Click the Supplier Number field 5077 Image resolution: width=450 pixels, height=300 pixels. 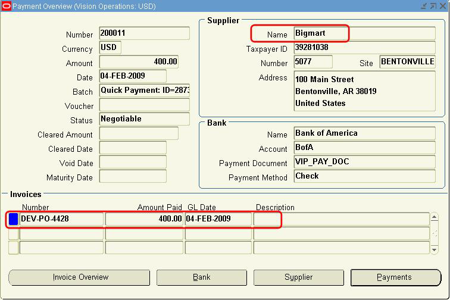pos(313,62)
